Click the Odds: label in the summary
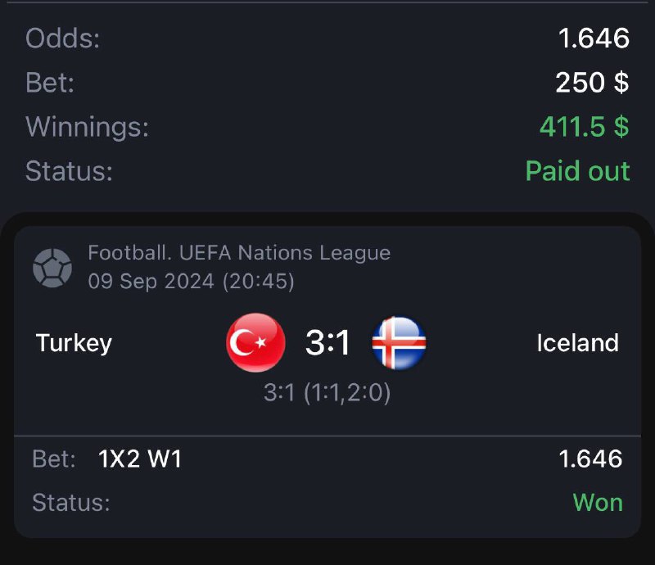Image resolution: width=655 pixels, height=565 pixels. tap(63, 38)
